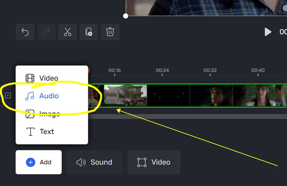Choose Video from the add menu
This screenshot has width=287, height=186.
click(x=52, y=78)
